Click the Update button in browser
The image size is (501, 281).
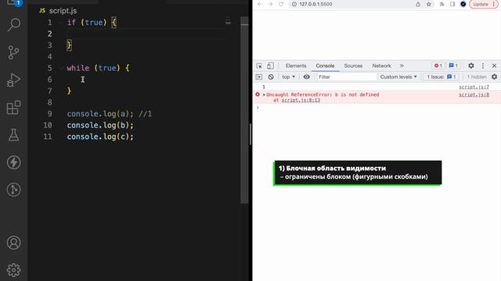(x=483, y=4)
